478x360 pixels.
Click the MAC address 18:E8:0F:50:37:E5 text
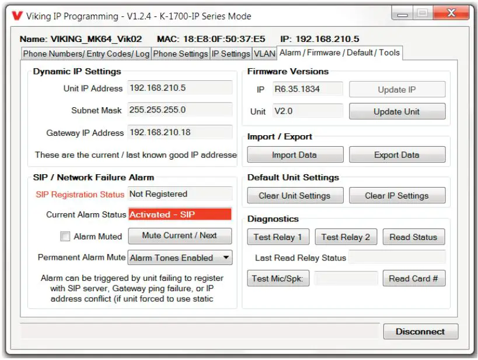[211, 39]
